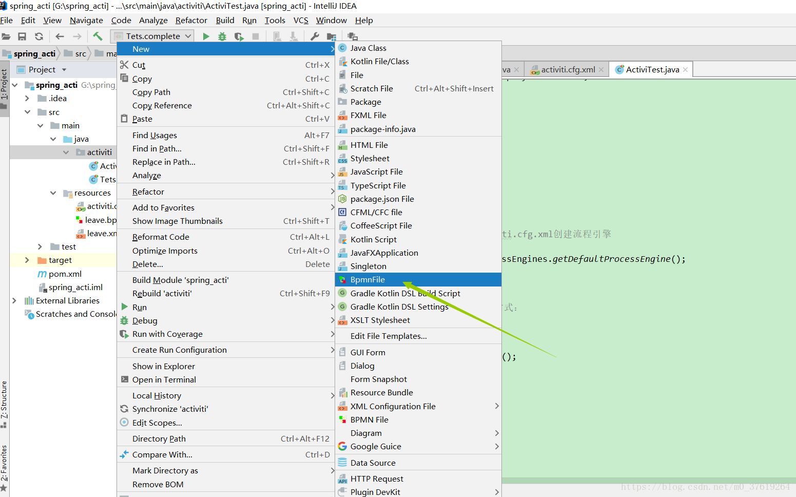Select Java Class from New submenu
The width and height of the screenshot is (796, 497).
[x=418, y=48]
